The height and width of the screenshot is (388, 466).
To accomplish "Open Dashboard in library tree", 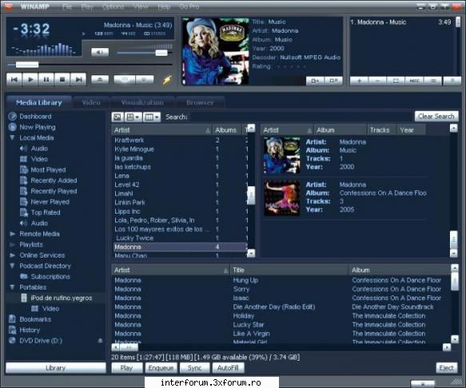I will click(35, 116).
